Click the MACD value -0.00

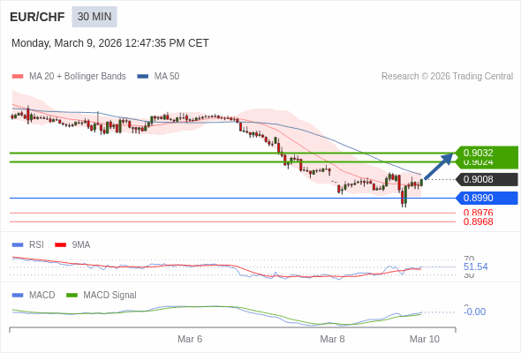coord(474,312)
